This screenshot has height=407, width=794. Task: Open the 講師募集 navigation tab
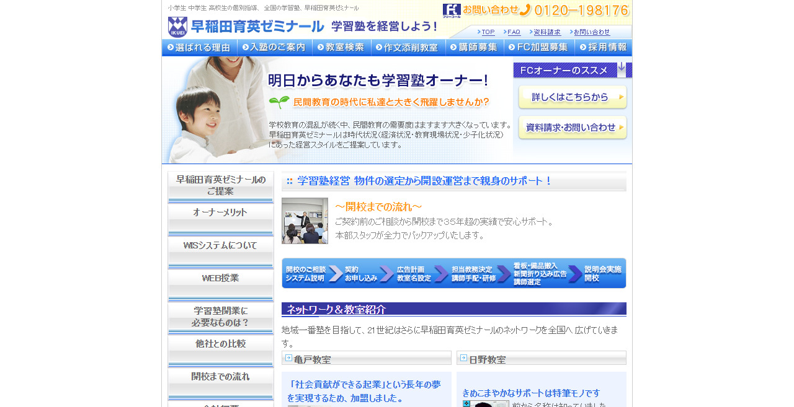tap(475, 48)
